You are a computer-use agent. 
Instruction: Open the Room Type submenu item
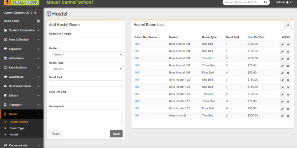[x=17, y=128]
